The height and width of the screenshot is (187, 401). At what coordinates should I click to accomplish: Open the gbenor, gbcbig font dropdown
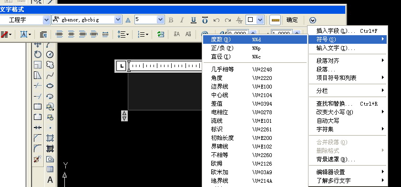coord(118,20)
